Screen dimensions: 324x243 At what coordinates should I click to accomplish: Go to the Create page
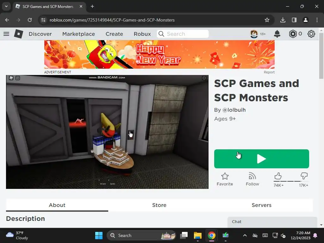pyautogui.click(x=114, y=34)
